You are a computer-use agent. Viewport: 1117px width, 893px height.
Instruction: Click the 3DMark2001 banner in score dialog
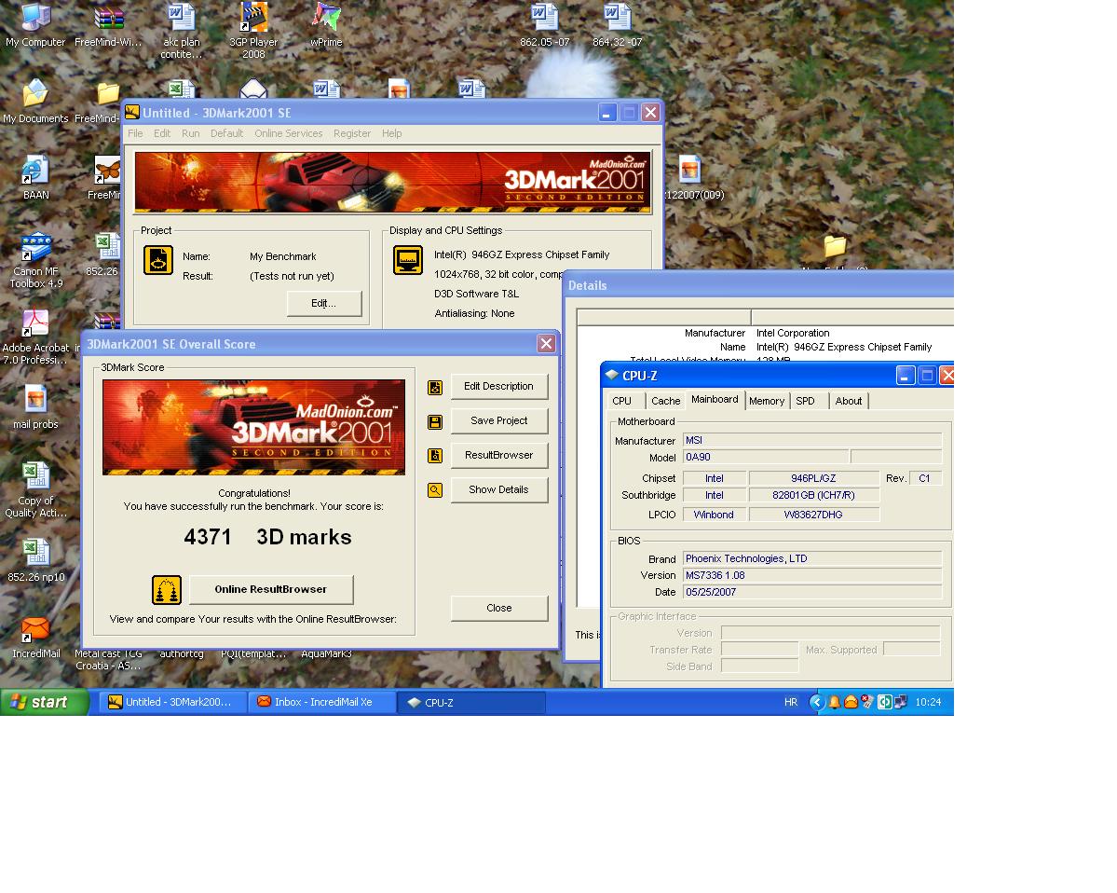pos(253,427)
